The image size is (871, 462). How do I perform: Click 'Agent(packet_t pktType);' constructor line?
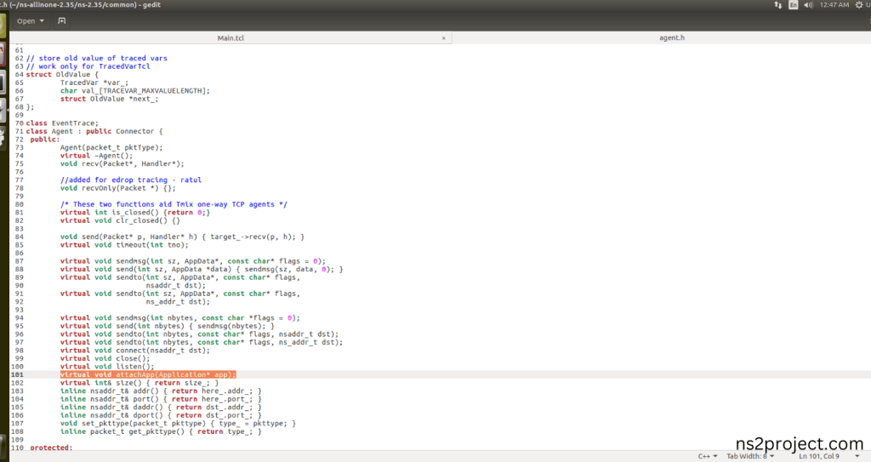(x=111, y=148)
